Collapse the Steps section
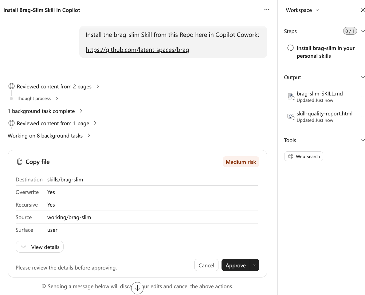This screenshot has height=295, width=365. point(363,31)
